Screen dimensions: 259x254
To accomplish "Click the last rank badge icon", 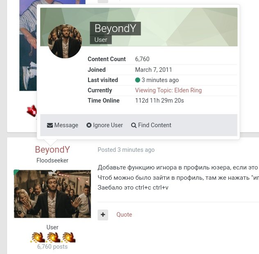I will click(68, 237).
